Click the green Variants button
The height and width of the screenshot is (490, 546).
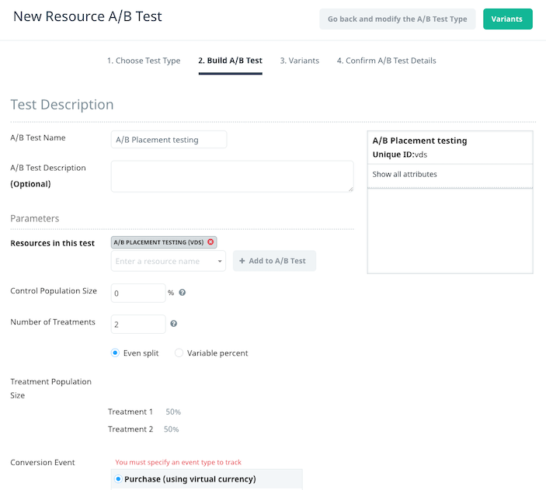point(507,19)
